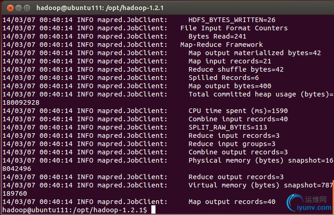Click the SPLIT_RAW_BYTES=113 text
334x215 pixels.
(228, 127)
